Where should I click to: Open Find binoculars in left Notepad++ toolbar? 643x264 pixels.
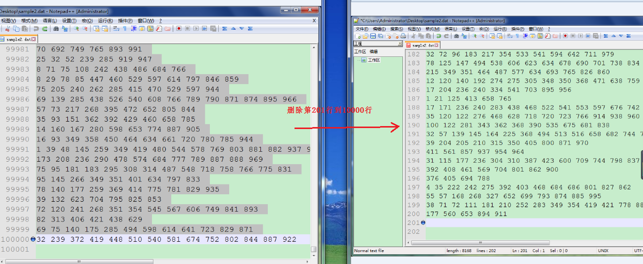point(56,29)
